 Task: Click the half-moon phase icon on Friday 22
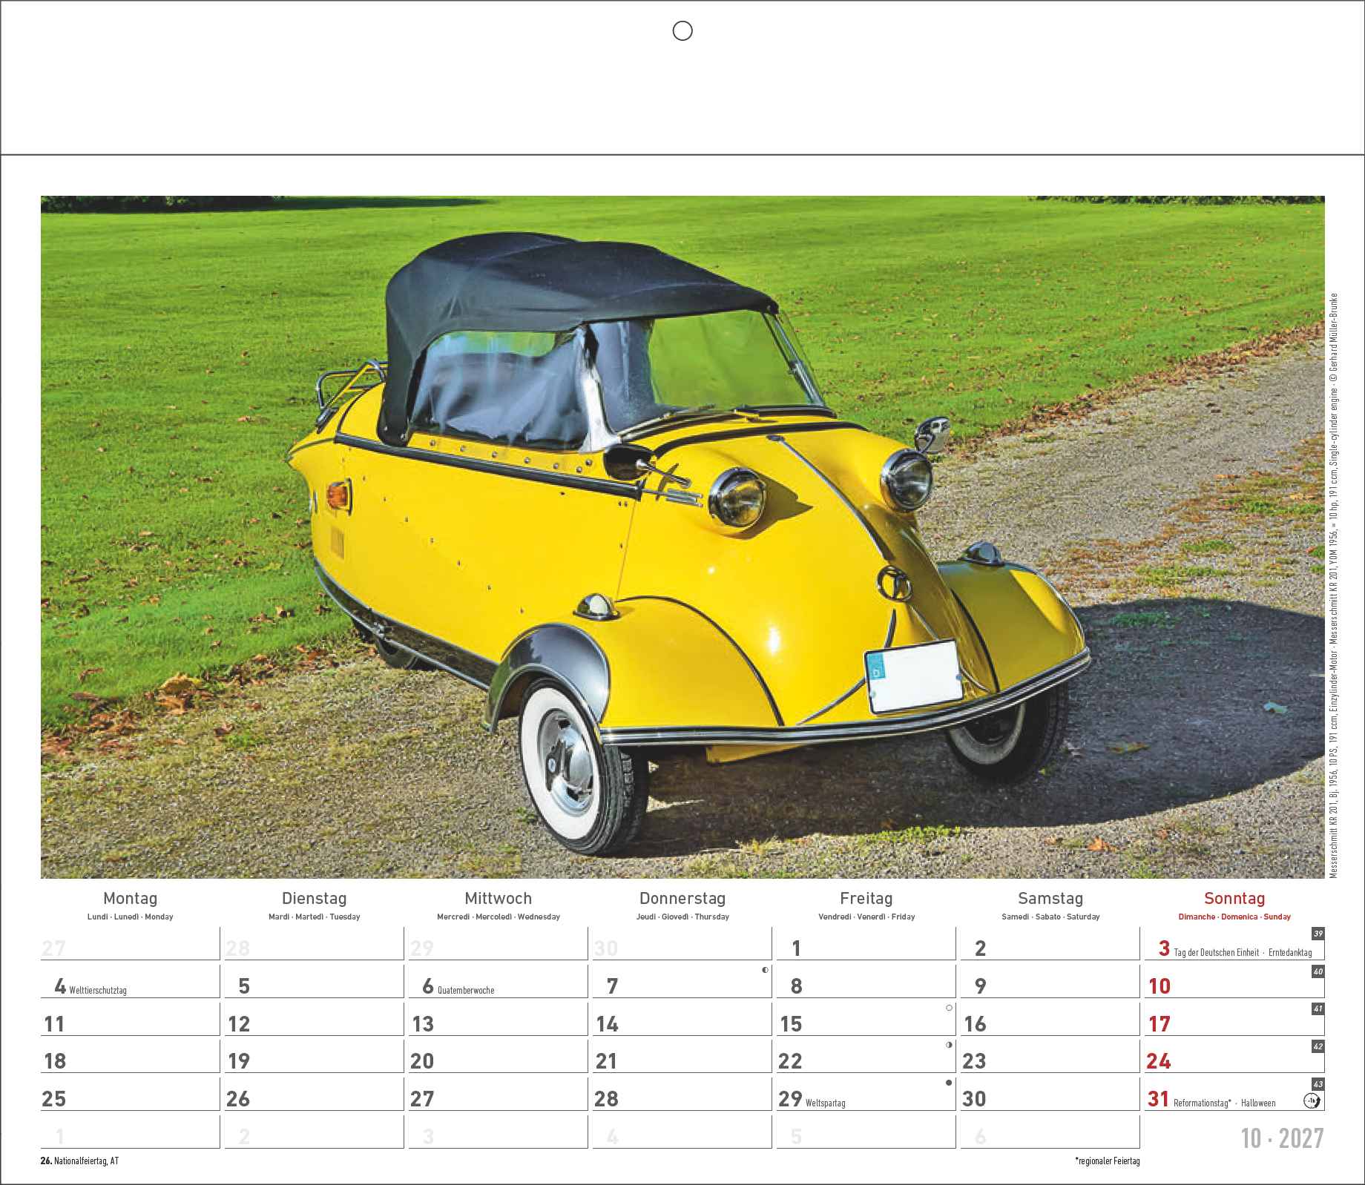point(949,1046)
